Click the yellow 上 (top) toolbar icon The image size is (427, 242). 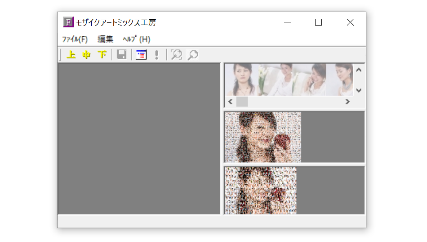[x=71, y=55]
